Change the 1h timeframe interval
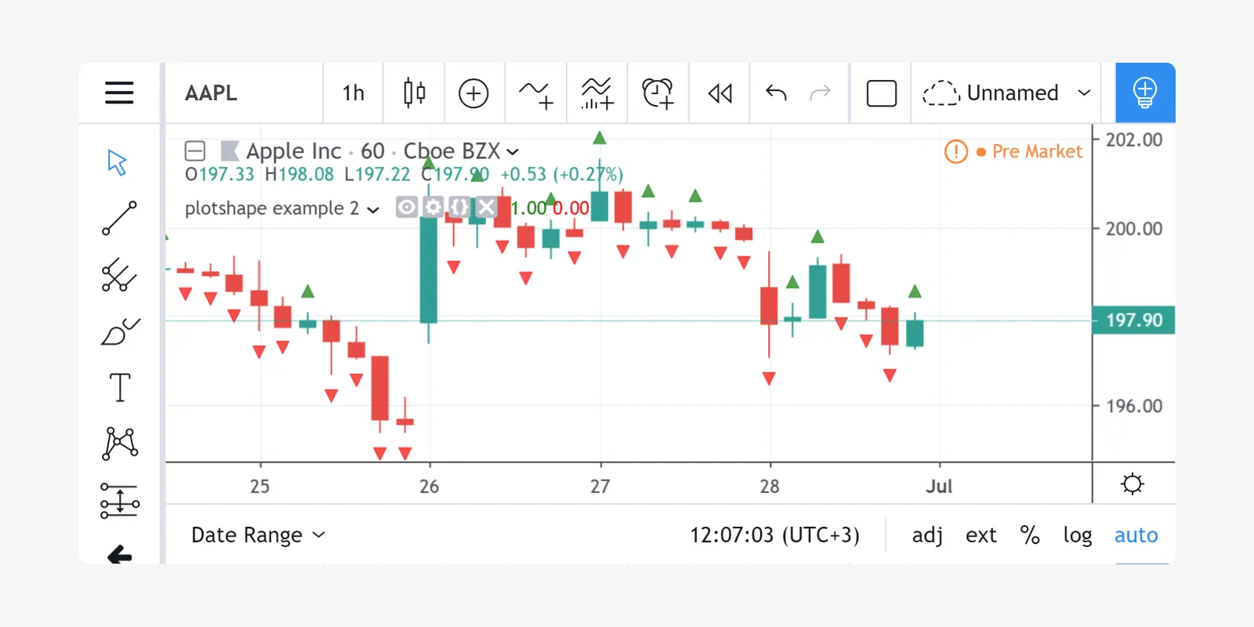This screenshot has width=1254, height=627. point(353,92)
